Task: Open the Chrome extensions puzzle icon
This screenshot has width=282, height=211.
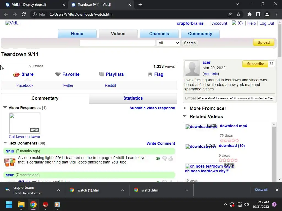Action: click(x=249, y=14)
